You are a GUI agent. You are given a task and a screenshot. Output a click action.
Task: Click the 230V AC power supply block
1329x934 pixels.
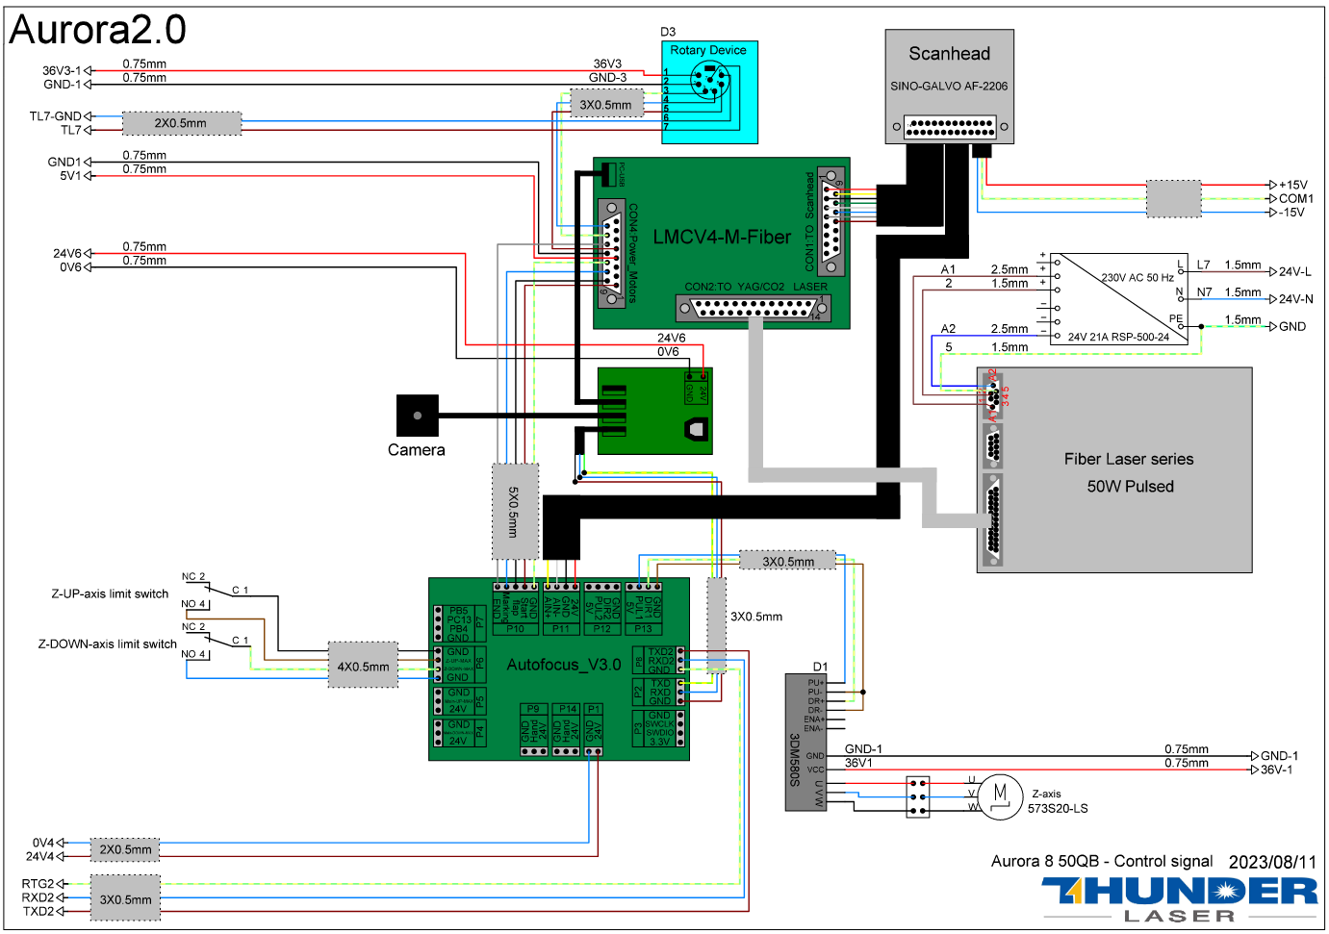[x=1118, y=298]
